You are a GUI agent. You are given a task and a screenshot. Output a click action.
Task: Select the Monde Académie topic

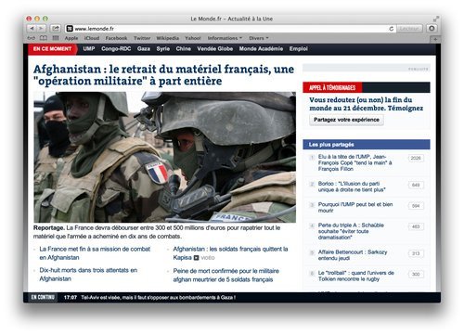point(261,48)
